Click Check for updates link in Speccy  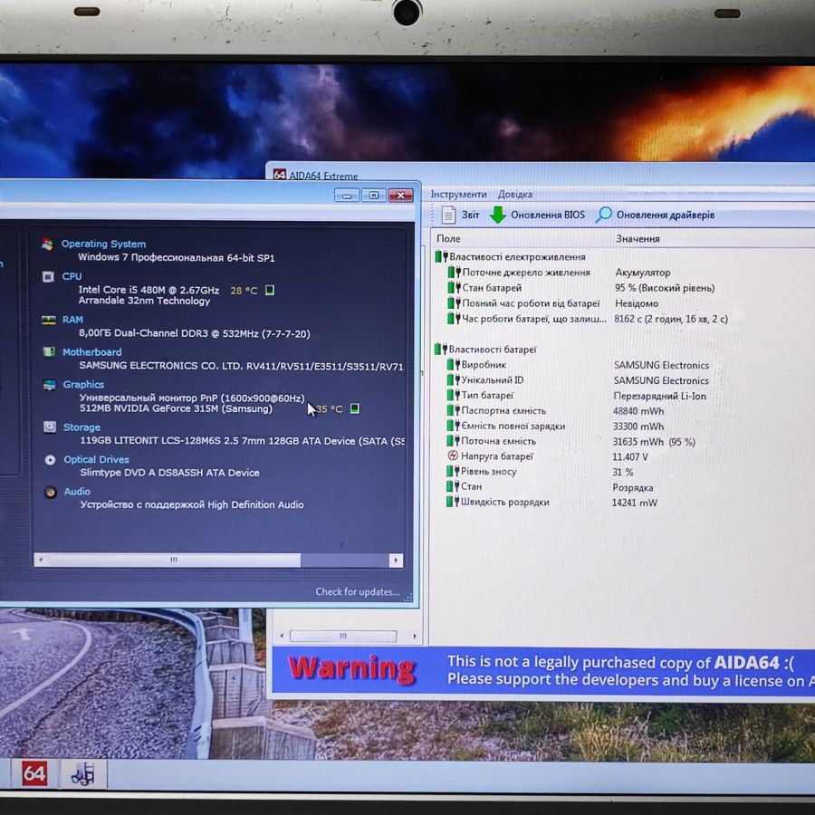357,591
